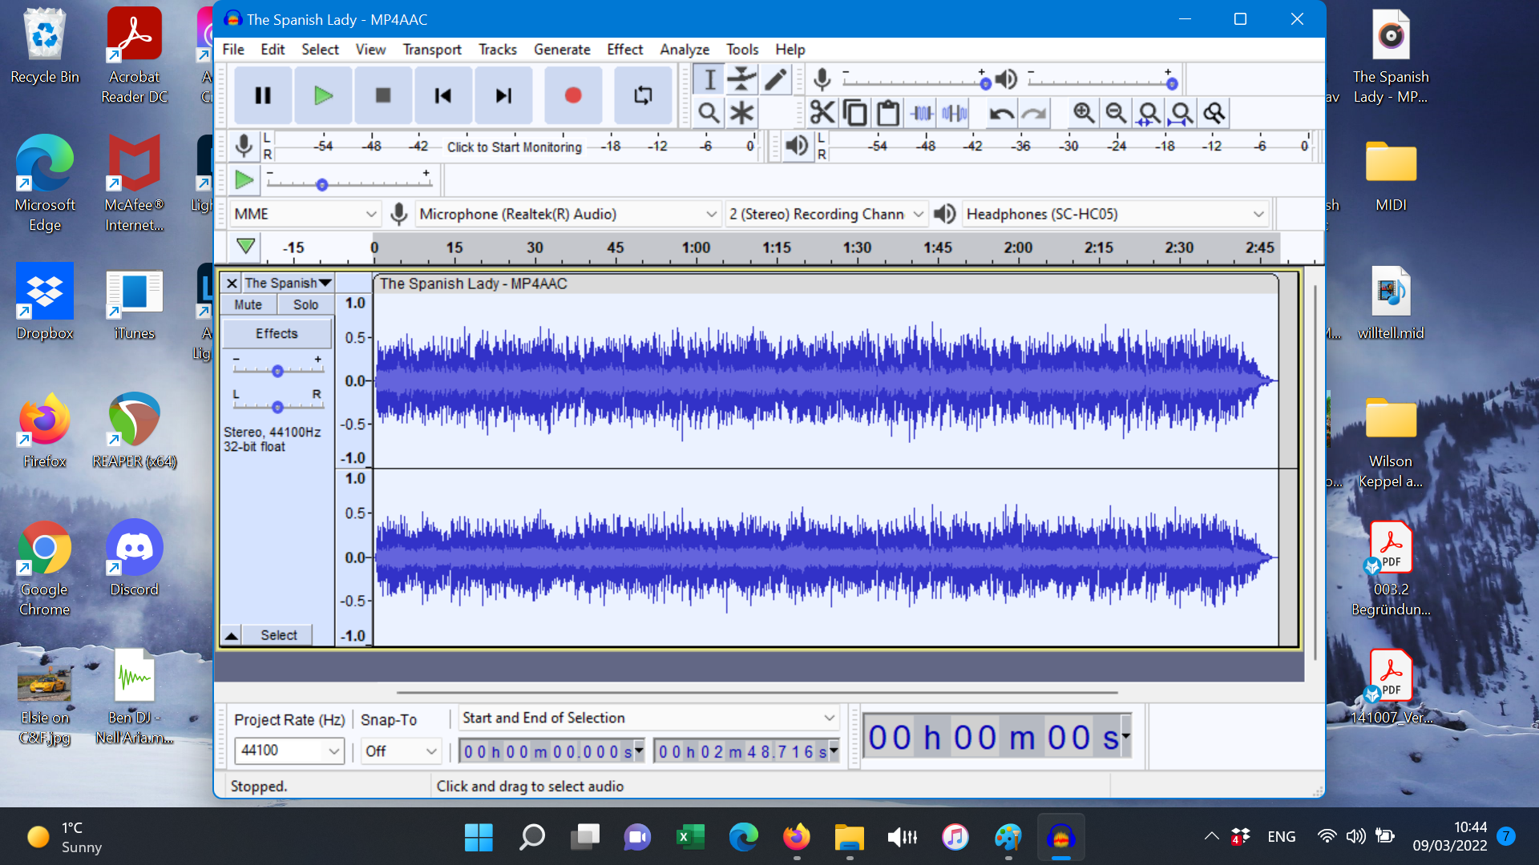This screenshot has width=1539, height=865.
Task: Click the Undo arrow icon
Action: pos(1000,113)
